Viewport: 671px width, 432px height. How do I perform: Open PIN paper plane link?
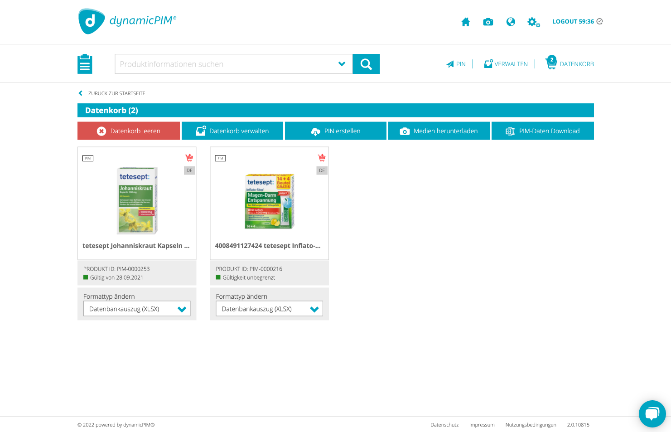click(456, 64)
